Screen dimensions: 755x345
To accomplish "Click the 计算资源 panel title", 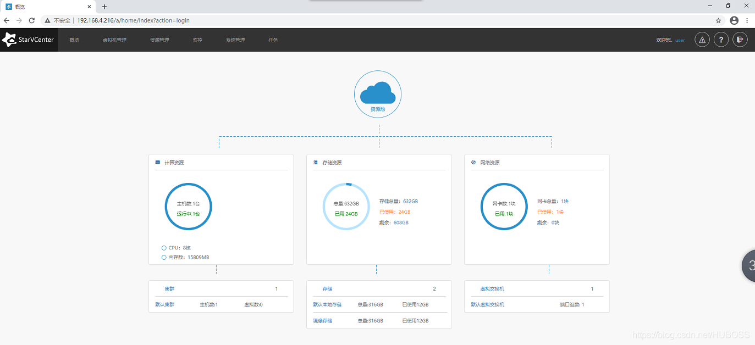I will tap(174, 163).
